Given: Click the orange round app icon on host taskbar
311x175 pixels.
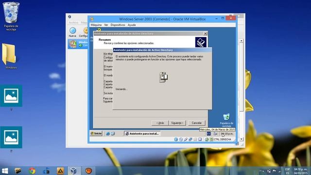Looking at the screenshot, I should pos(88,171).
